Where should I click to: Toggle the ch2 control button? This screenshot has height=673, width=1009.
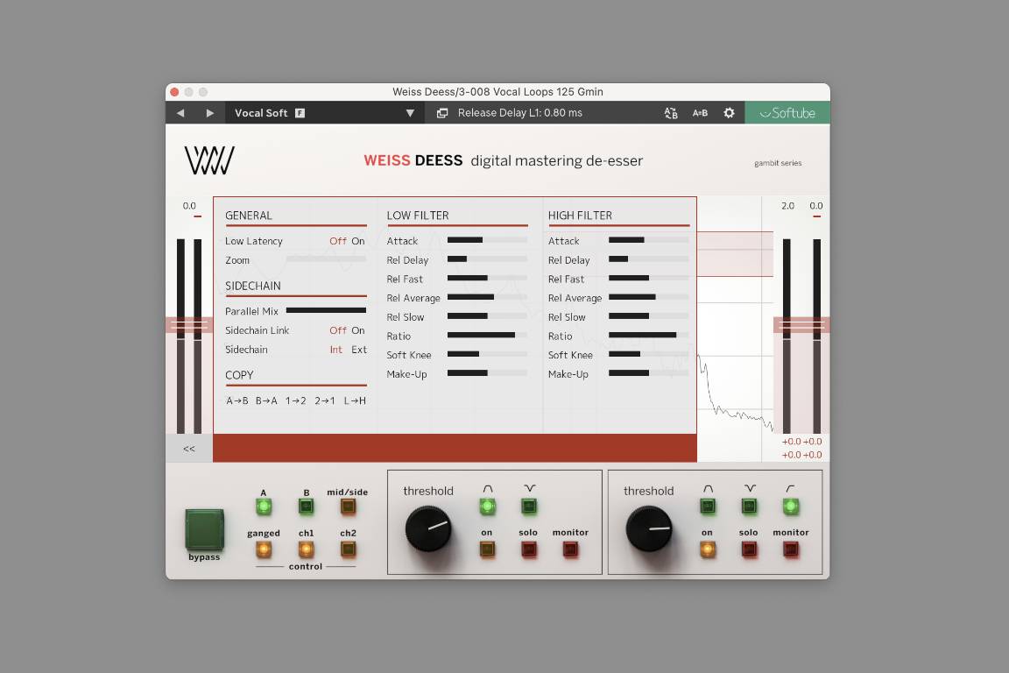(x=348, y=549)
